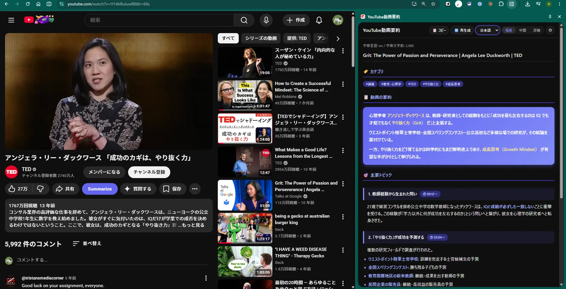
Task: Open options for being a gecko video
Action: [x=343, y=217]
